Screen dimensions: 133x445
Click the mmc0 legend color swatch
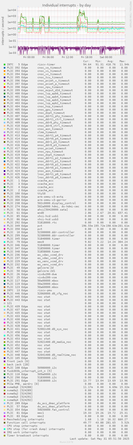tap(5, 242)
